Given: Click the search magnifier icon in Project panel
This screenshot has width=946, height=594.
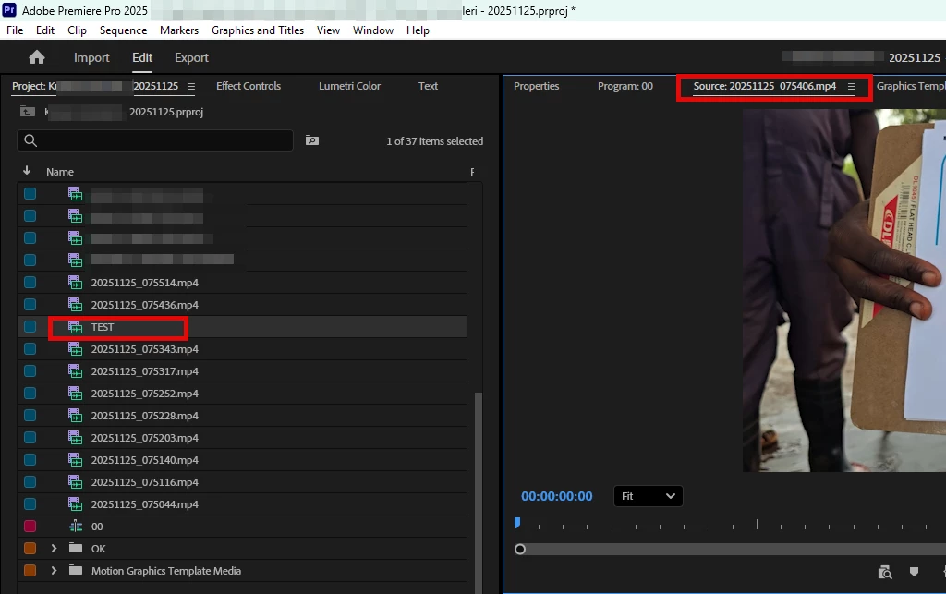Looking at the screenshot, I should coord(30,140).
